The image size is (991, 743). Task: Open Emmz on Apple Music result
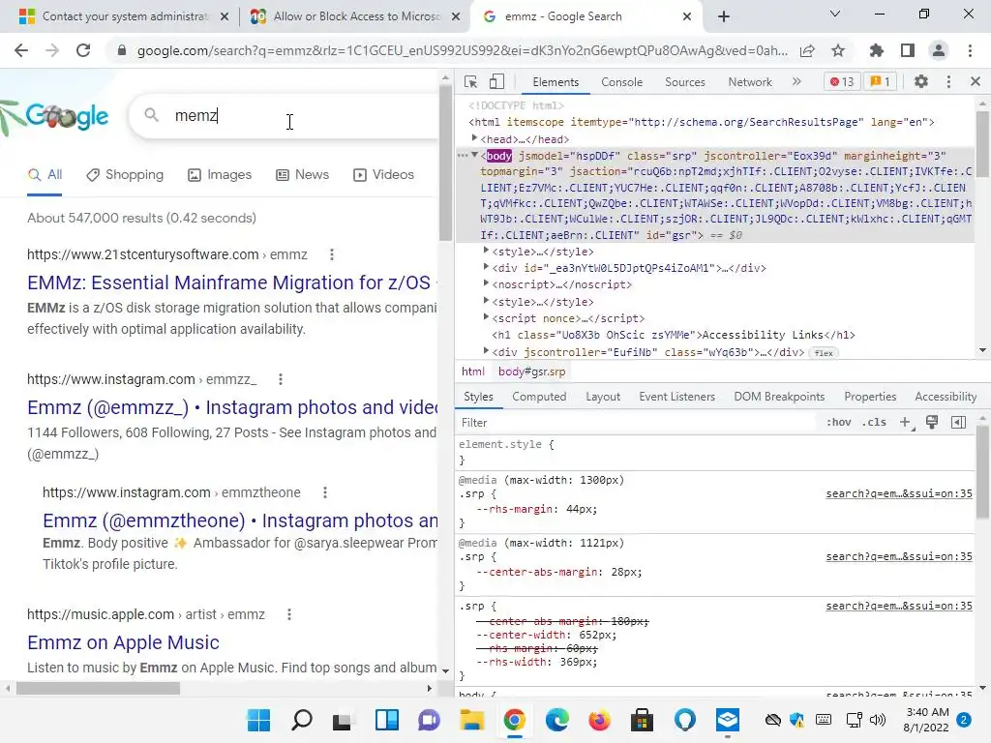pyautogui.click(x=123, y=642)
